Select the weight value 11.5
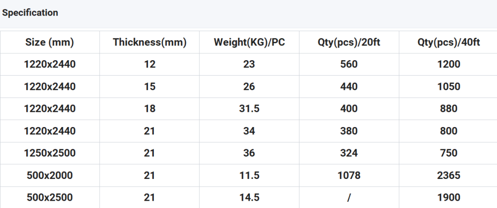The image size is (497, 208). point(249,175)
